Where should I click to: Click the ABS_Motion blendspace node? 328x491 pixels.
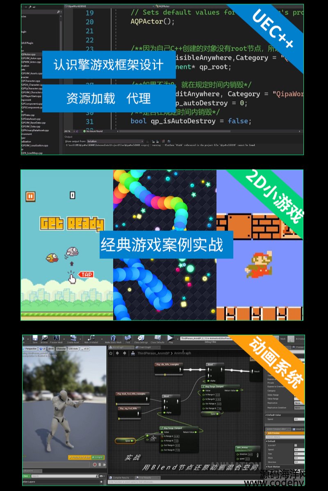click(247, 453)
